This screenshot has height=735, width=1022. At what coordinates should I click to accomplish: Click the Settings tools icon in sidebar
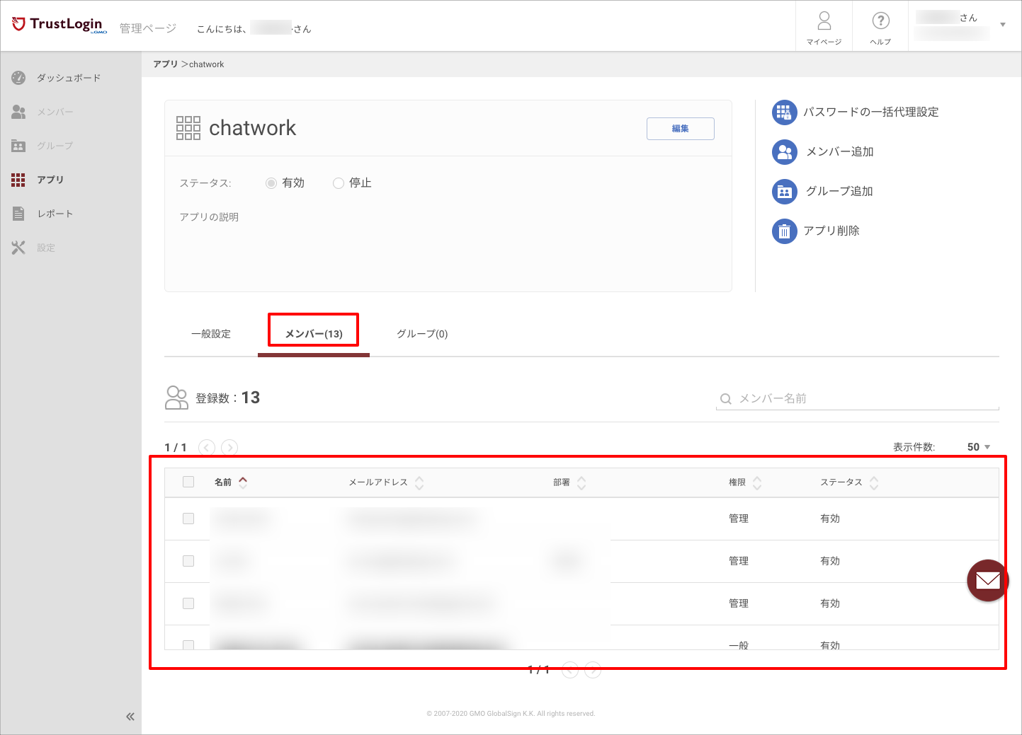pyautogui.click(x=18, y=248)
